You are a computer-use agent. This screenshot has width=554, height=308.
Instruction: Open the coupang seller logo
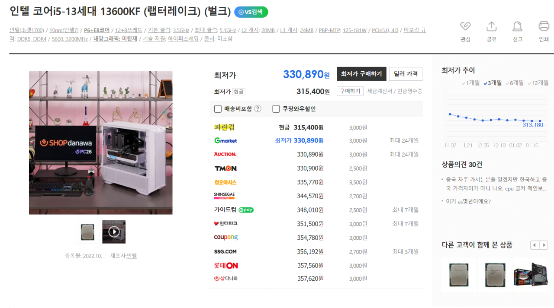226,238
